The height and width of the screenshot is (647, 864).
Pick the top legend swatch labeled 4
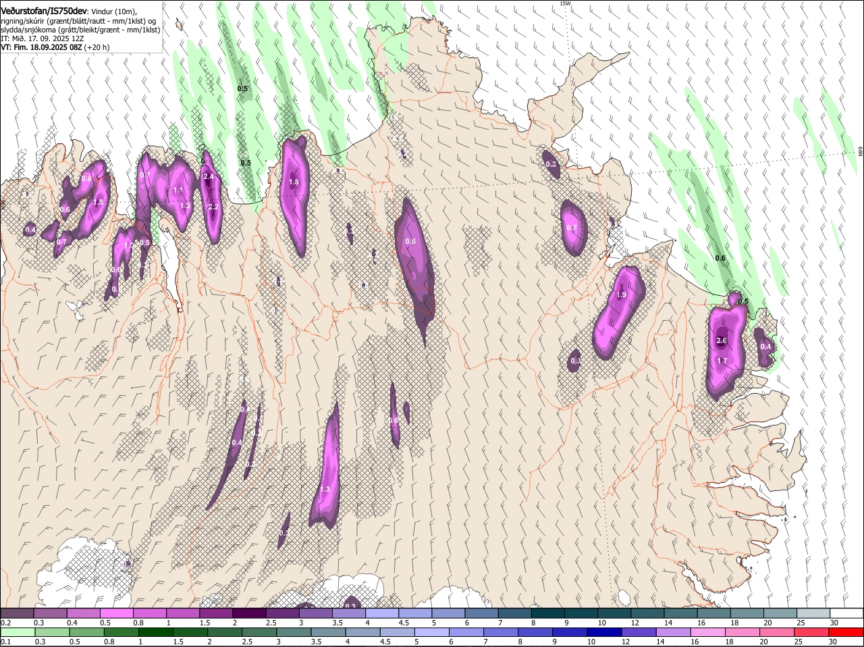pyautogui.click(x=382, y=613)
